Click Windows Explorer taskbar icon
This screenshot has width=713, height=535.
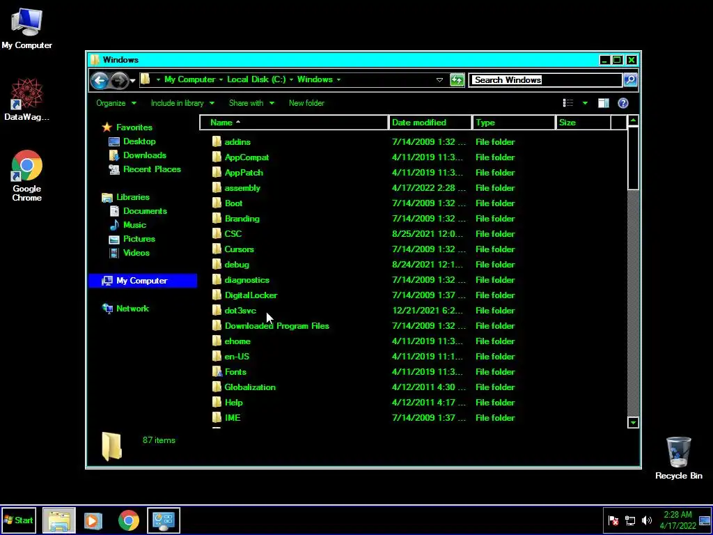pos(59,520)
